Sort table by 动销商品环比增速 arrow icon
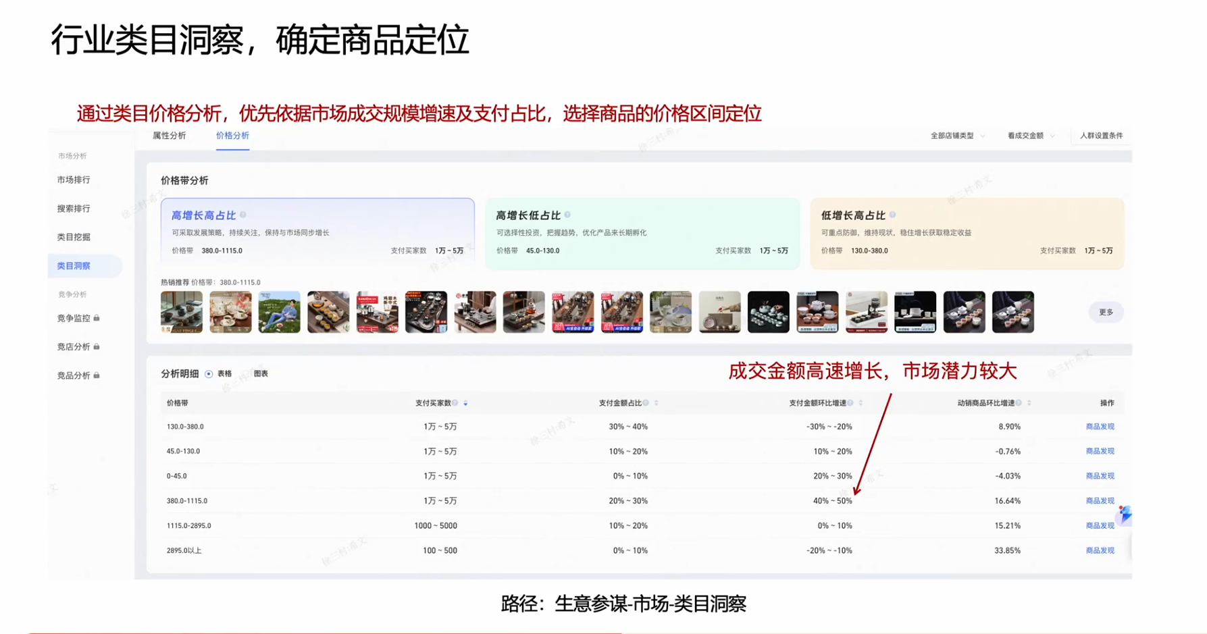The image size is (1207, 634). [1029, 403]
